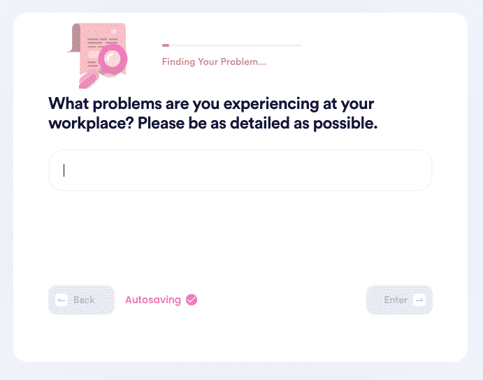
Task: Submit the answer with the Enter button
Action: [x=399, y=300]
